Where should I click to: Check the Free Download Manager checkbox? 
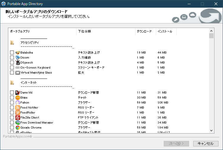[x=12, y=122]
